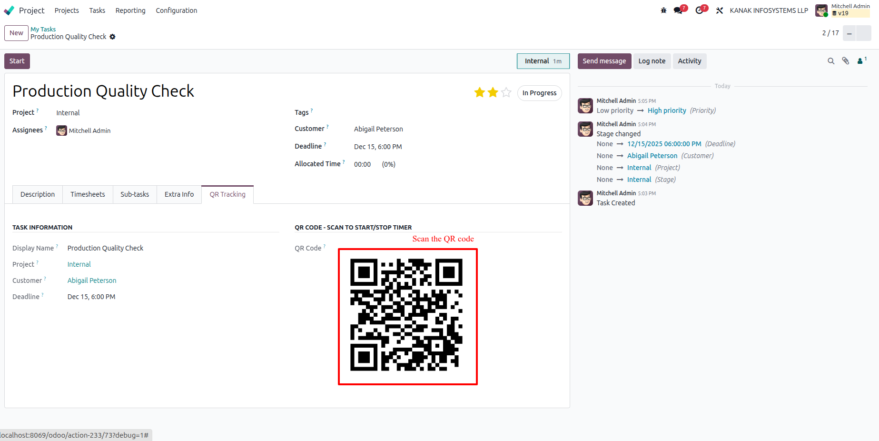Click 'Dec 15, 6:00 PM' under Task Information
Image resolution: width=879 pixels, height=441 pixels.
[x=91, y=297]
